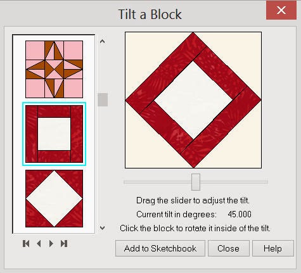Click the block list scroll down arrow

click(x=103, y=228)
